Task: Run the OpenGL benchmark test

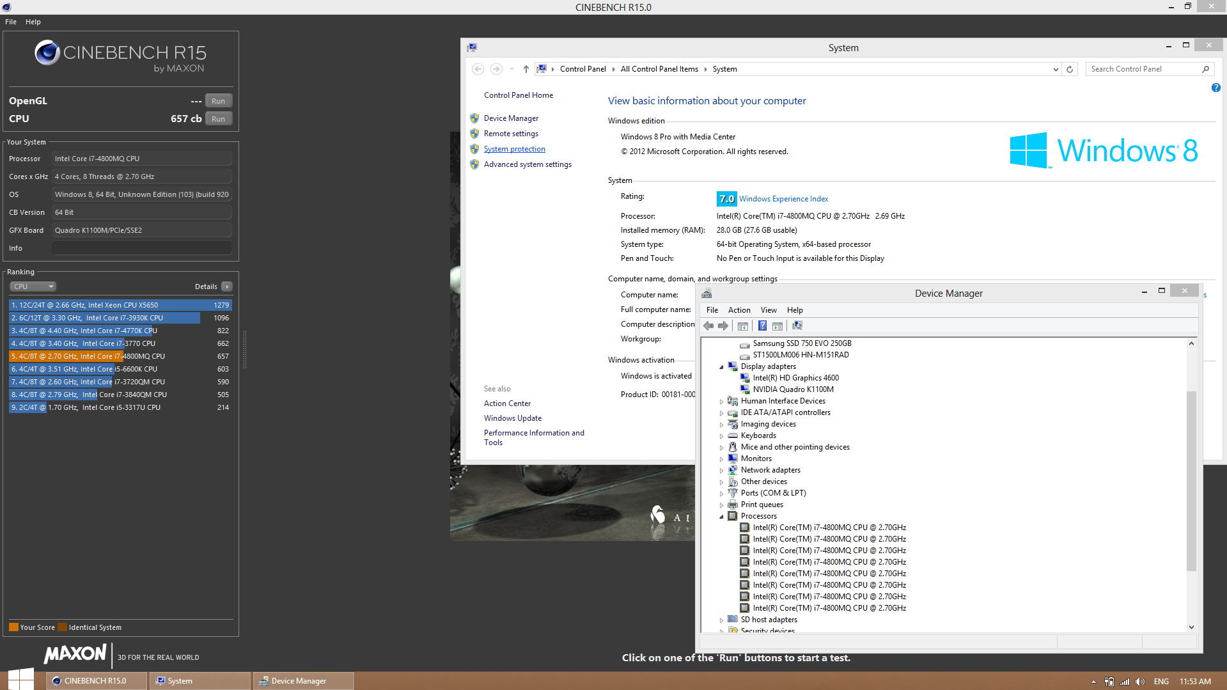Action: pos(218,101)
